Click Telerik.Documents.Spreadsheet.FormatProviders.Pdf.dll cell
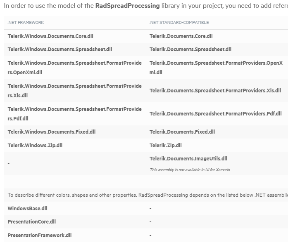This screenshot has height=247, width=288. click(x=215, y=114)
